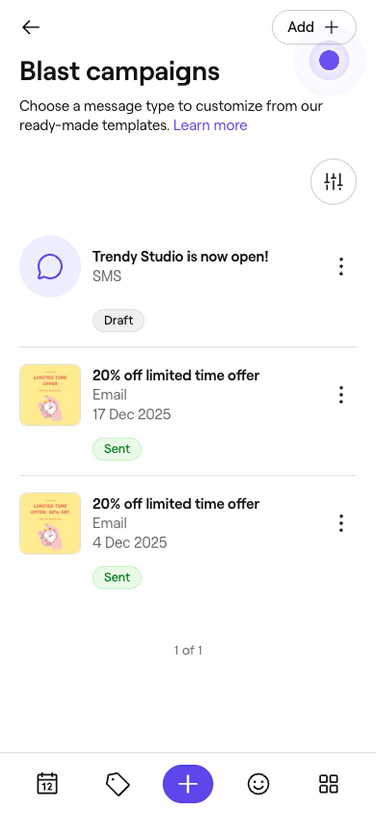Screen dimensions: 376x815
Task: Tap the SMS chat bubble icon
Action: (50, 266)
